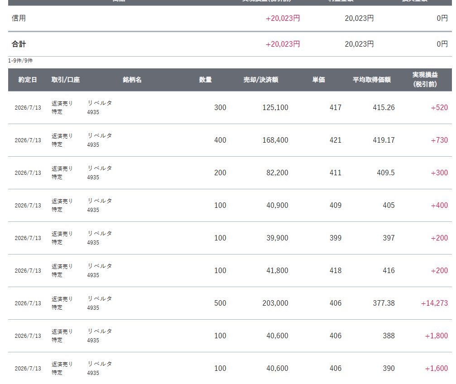This screenshot has height=384, width=456.
Task: Click the +1,800 realized profit cell
Action: (x=436, y=336)
